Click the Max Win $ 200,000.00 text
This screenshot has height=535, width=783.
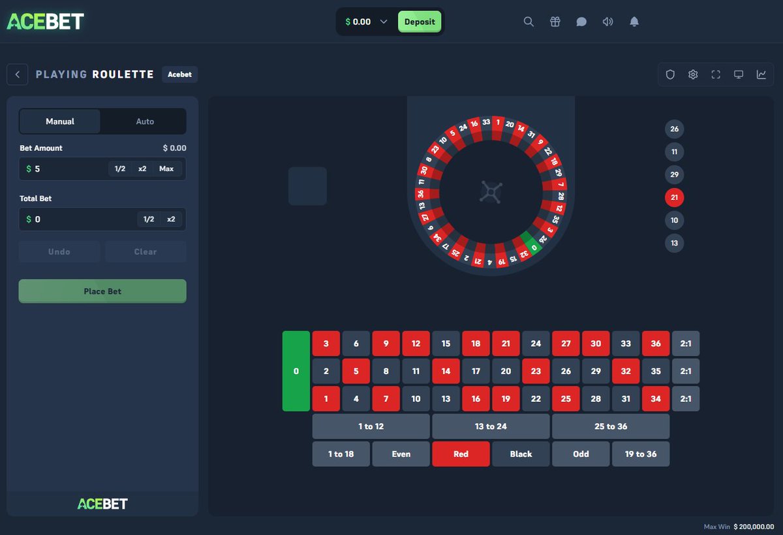pyautogui.click(x=739, y=527)
